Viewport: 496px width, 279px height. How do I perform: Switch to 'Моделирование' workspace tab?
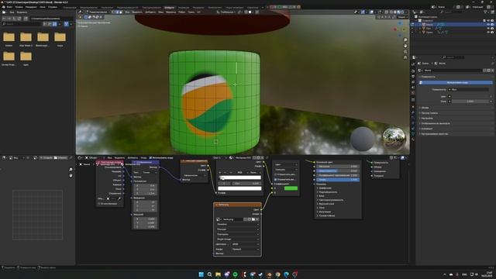tap(88, 7)
